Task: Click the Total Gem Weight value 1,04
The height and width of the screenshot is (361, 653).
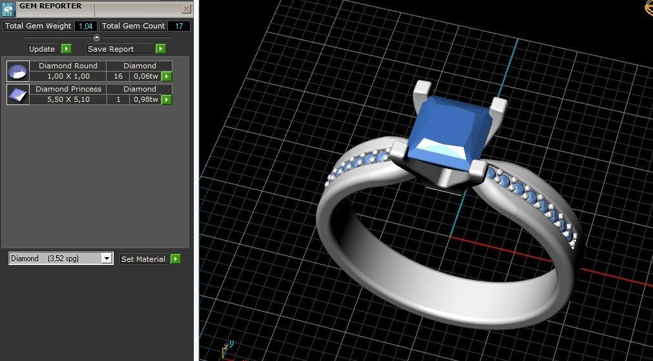Action: point(86,26)
